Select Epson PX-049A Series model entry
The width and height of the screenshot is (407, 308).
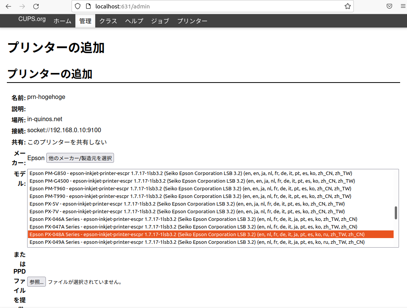[211, 242]
